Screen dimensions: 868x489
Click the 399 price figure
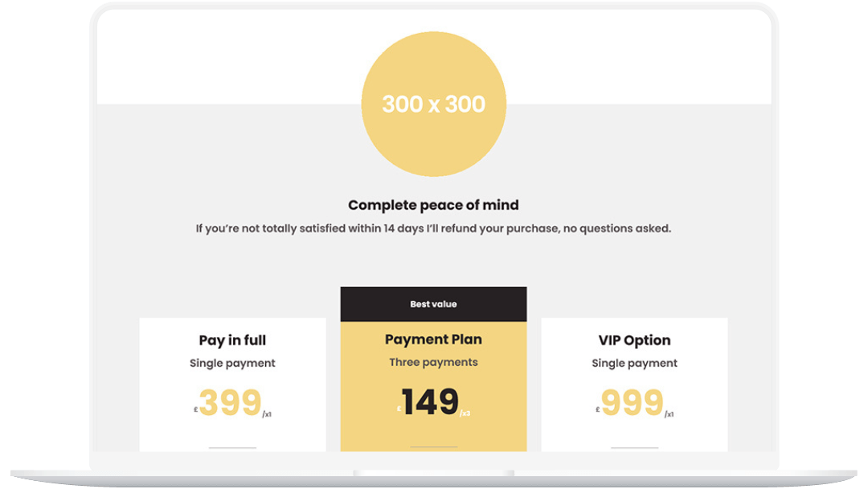231,402
